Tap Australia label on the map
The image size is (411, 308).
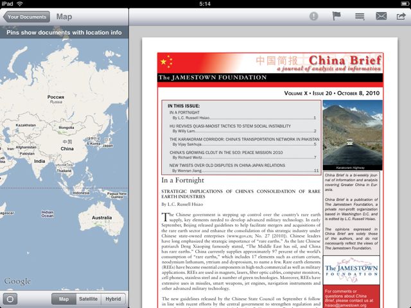point(101,218)
